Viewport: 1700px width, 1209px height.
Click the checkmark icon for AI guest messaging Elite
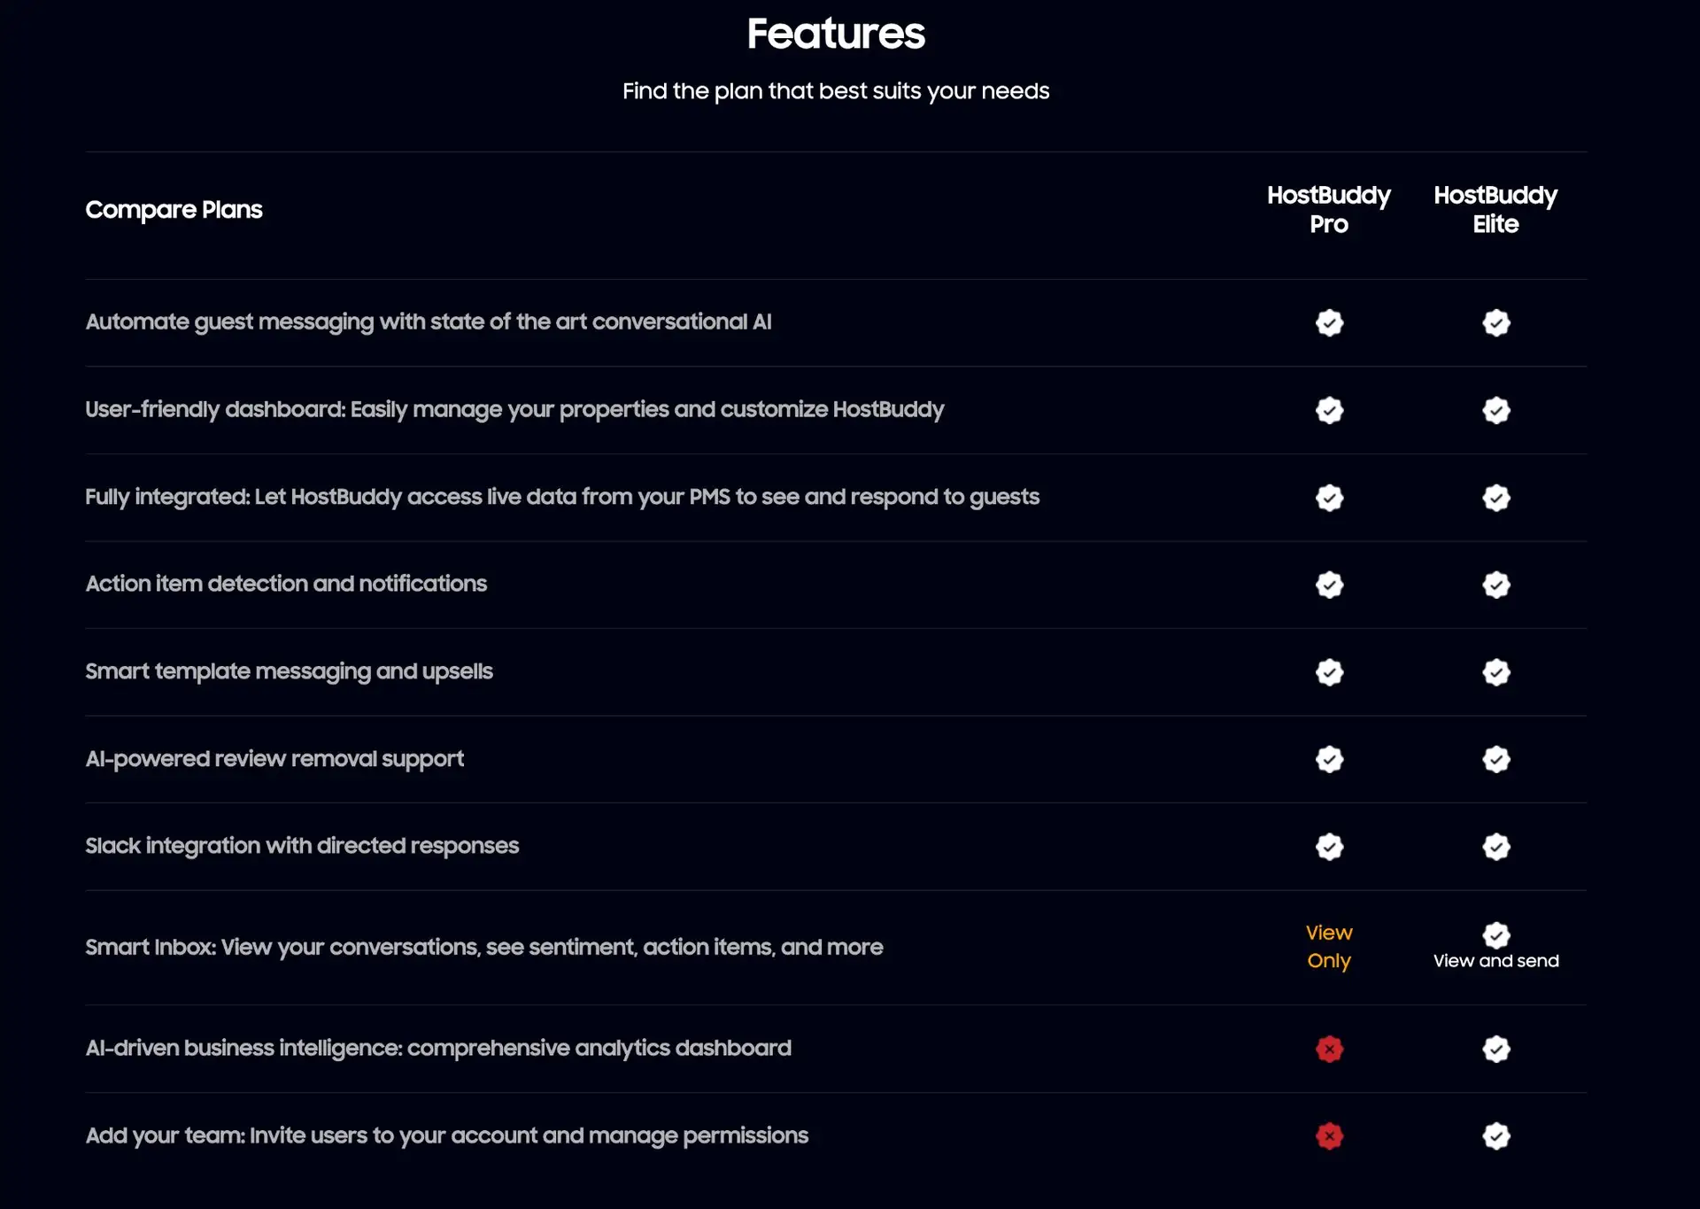[1495, 322]
